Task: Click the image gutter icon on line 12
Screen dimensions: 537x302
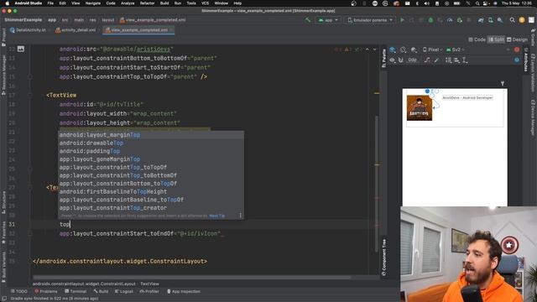Action: 21,49
